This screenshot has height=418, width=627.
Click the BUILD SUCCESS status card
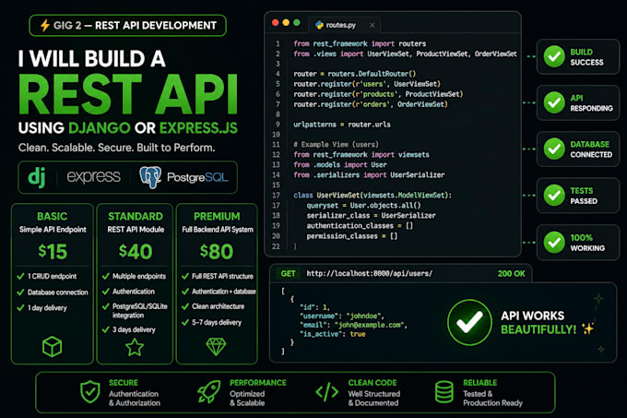tap(578, 56)
